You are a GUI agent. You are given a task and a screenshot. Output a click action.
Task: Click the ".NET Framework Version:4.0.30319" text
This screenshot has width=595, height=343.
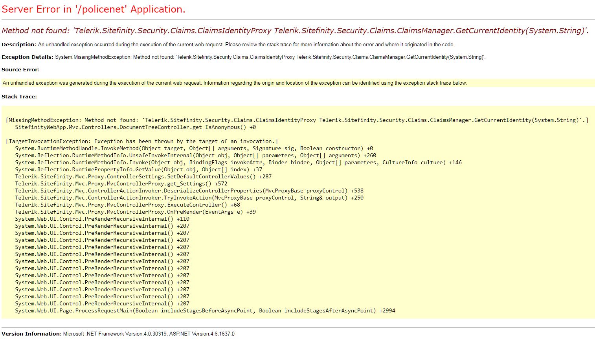click(127, 334)
